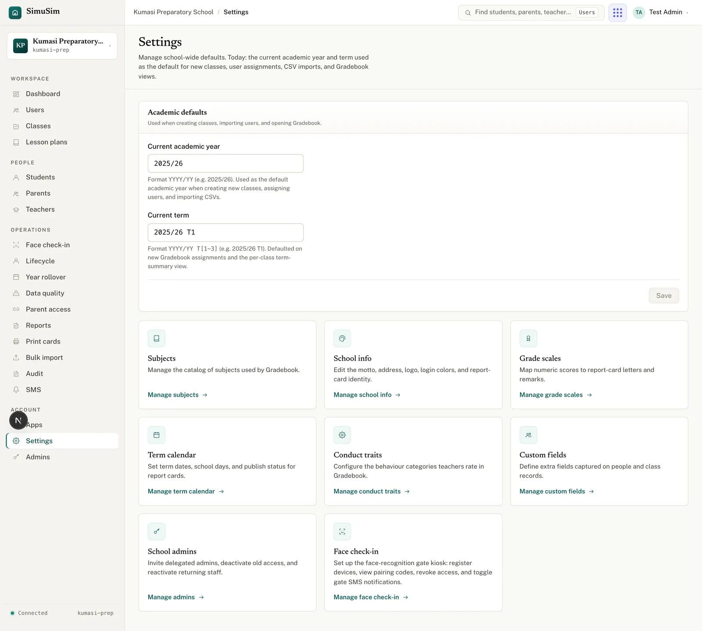The width and height of the screenshot is (702, 631).
Task: Expand the Kumasi Preparatory school switcher
Action: [x=62, y=46]
